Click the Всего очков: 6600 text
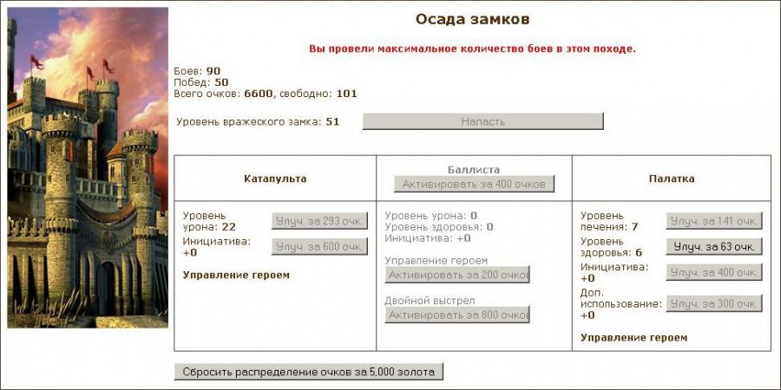781x390 pixels. pyautogui.click(x=223, y=94)
